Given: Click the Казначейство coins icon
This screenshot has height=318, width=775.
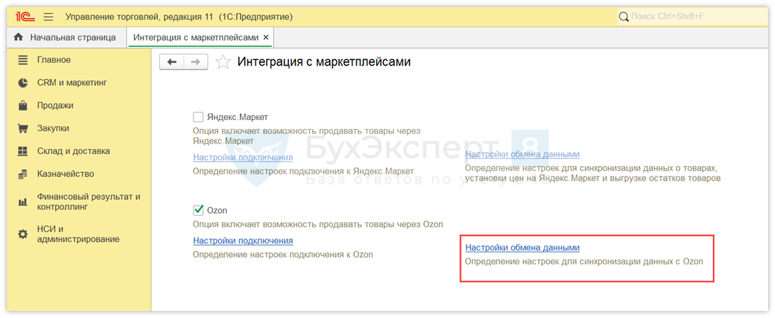Looking at the screenshot, I should click(x=23, y=174).
